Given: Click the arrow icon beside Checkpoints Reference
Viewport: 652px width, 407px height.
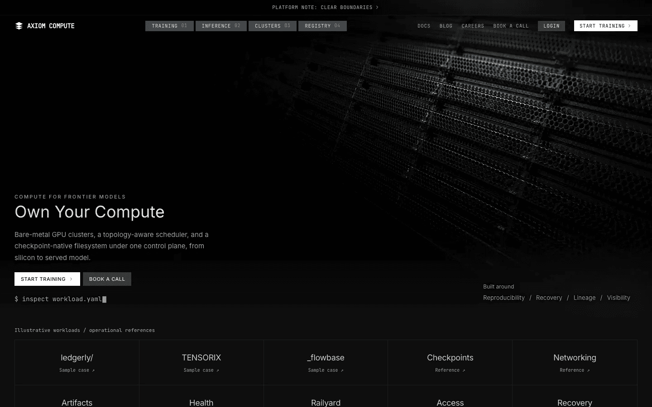Looking at the screenshot, I should pos(464,370).
